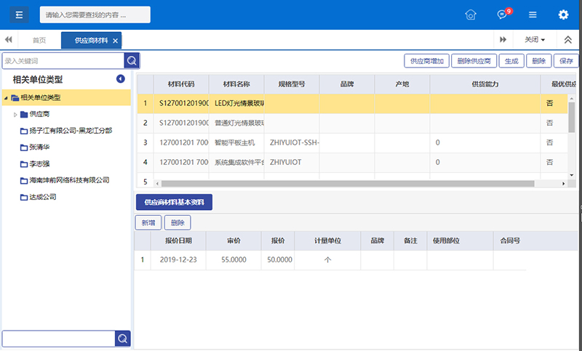
Task: Click the bottom-left search magnifier icon
Action: (123, 339)
